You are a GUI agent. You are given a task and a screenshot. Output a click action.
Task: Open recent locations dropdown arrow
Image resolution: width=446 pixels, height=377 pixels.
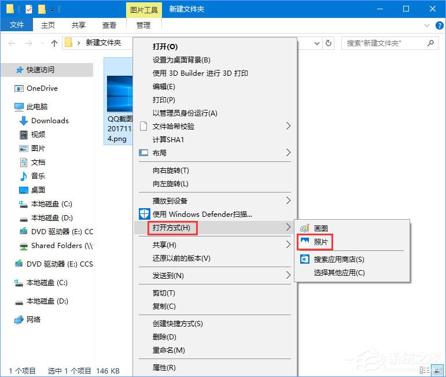point(43,43)
